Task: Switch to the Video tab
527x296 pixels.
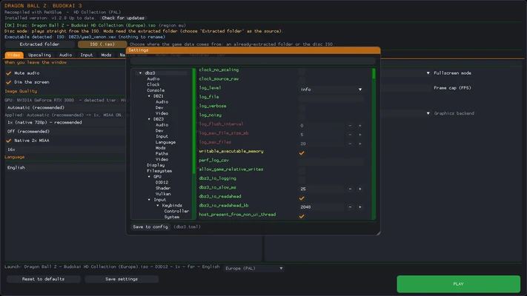Action: [14, 55]
